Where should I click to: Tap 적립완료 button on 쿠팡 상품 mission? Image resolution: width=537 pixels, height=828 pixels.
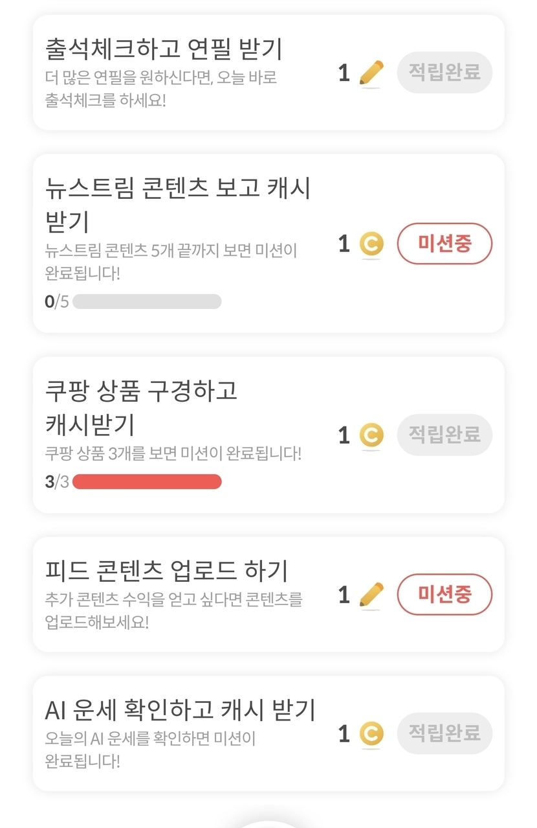click(444, 434)
